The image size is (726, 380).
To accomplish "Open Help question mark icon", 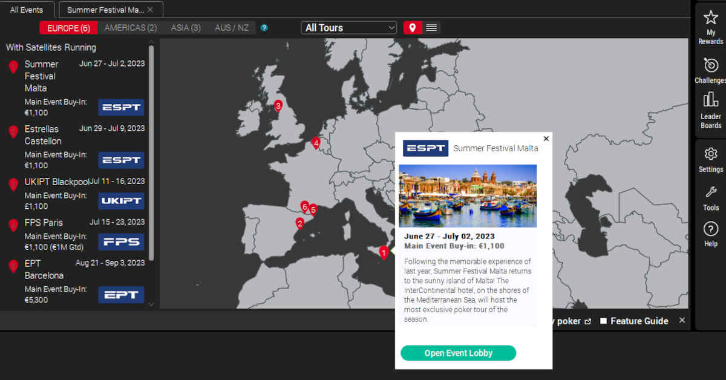I will [x=711, y=229].
